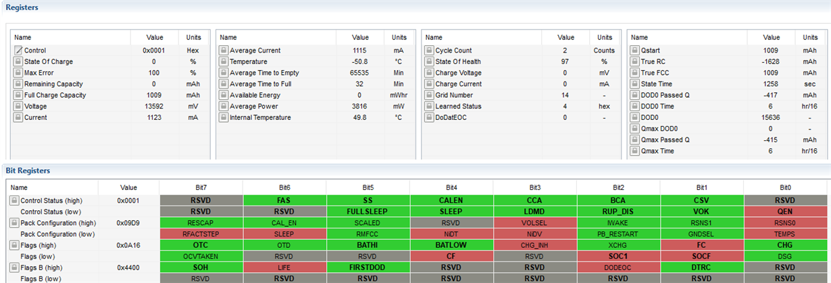Select the Flags B value 0x4400
This screenshot has height=283, width=831.
tap(128, 268)
